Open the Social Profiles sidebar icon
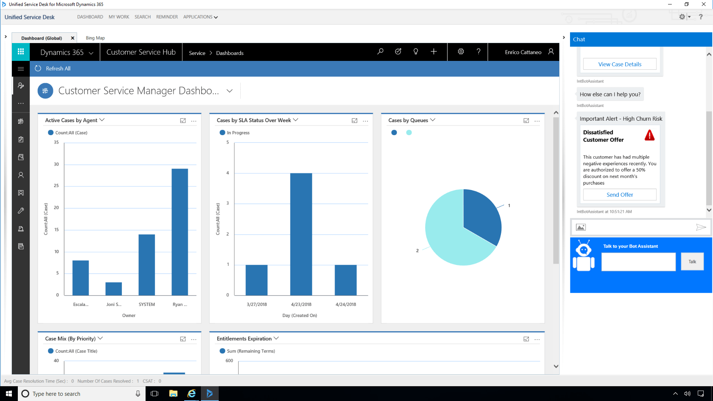The image size is (713, 401). click(x=21, y=193)
